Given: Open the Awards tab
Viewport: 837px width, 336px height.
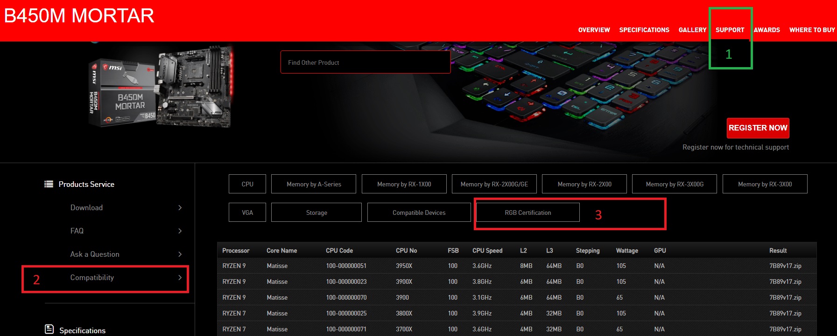Looking at the screenshot, I should [767, 30].
